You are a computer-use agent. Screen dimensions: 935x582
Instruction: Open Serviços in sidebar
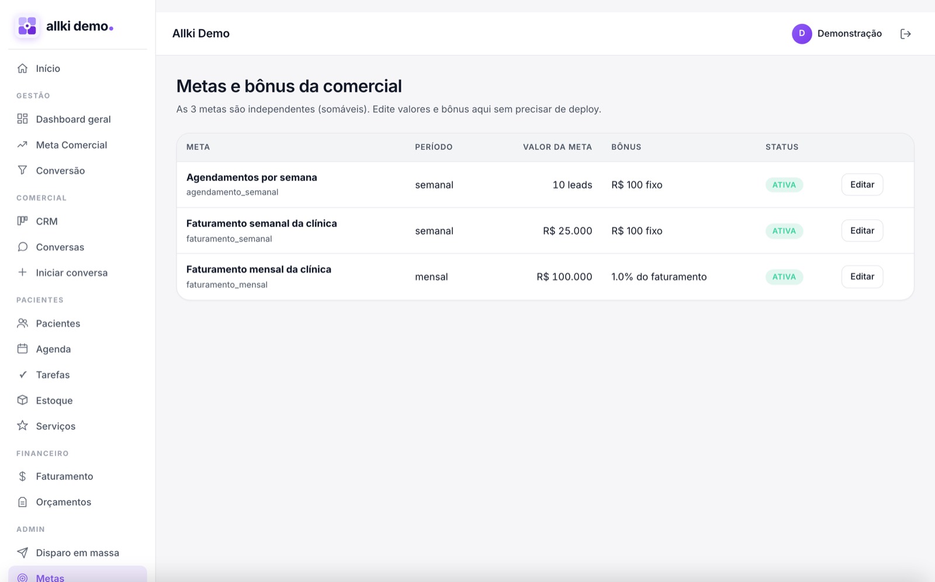point(78,426)
